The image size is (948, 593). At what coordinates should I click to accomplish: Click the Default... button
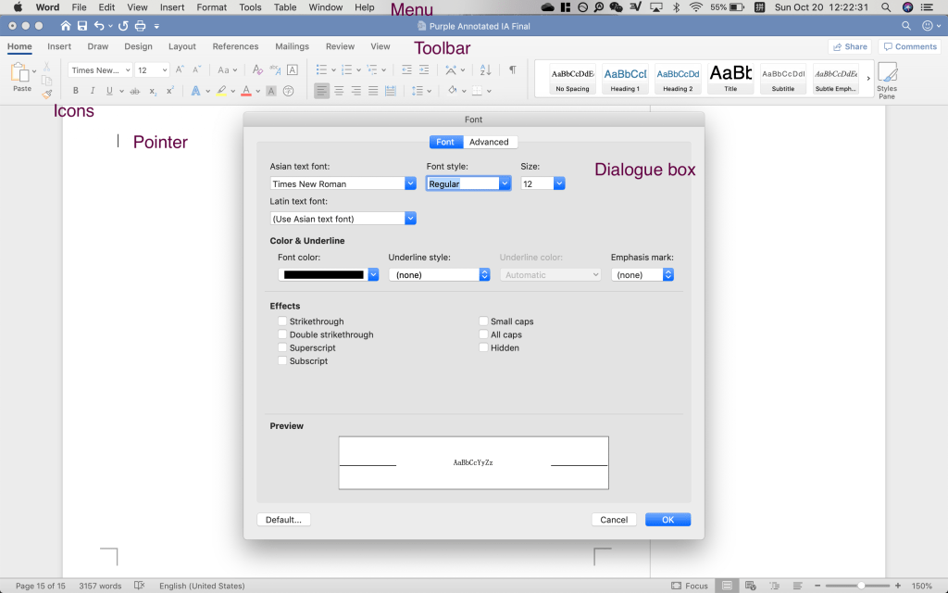click(283, 520)
